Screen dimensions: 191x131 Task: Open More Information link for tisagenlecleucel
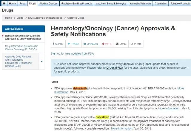click(169, 108)
